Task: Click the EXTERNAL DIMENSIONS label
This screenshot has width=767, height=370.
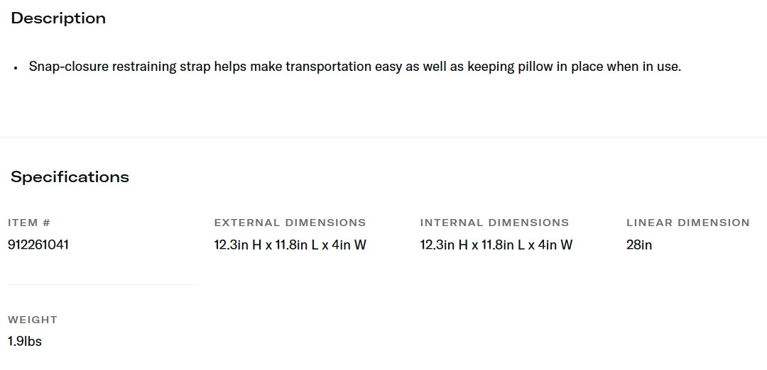Action: point(290,223)
